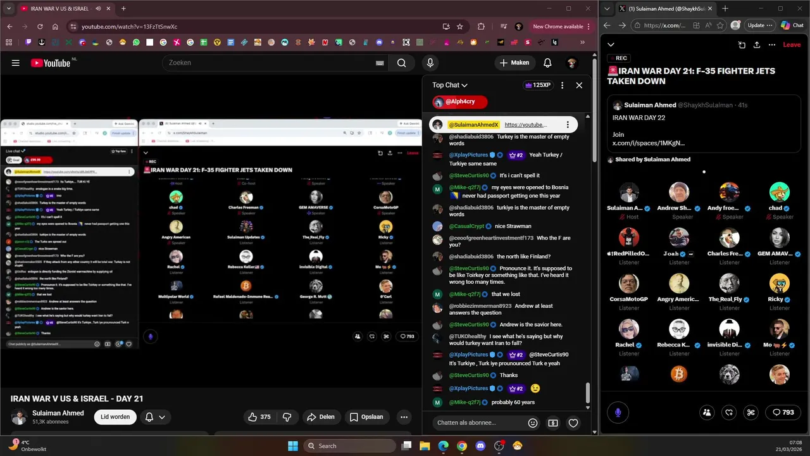The height and width of the screenshot is (456, 810).
Task: Open the X Space comments showing 793
Action: click(783, 412)
